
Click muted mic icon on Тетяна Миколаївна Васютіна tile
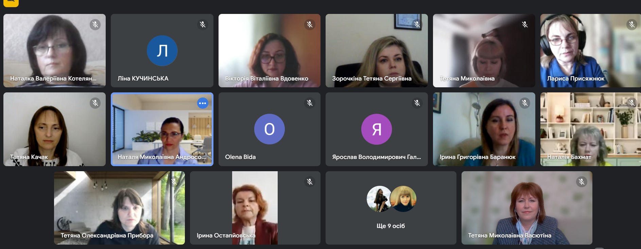pyautogui.click(x=582, y=182)
